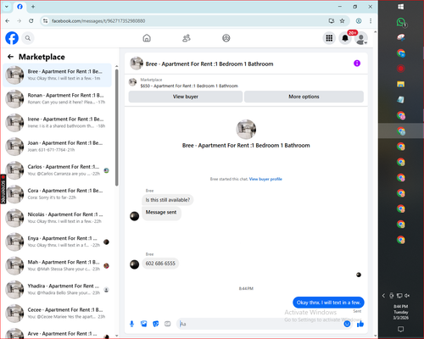This screenshot has height=339, width=424.
Task: Open View buyer profile link
Action: [265, 179]
